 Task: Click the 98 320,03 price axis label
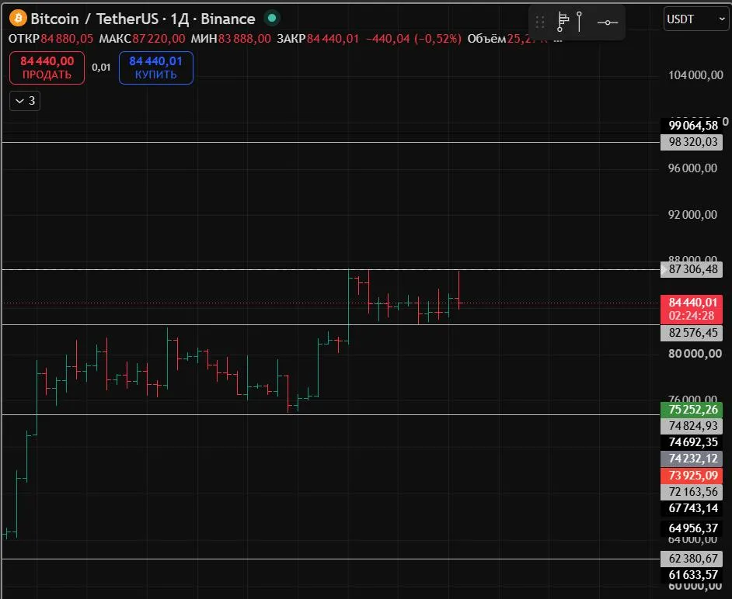692,142
